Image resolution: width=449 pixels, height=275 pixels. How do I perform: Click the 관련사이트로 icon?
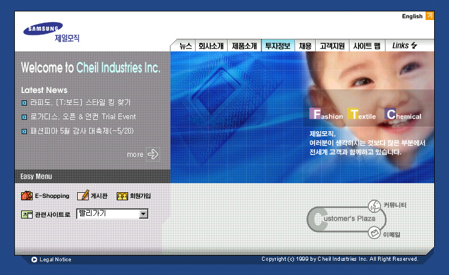click(27, 215)
